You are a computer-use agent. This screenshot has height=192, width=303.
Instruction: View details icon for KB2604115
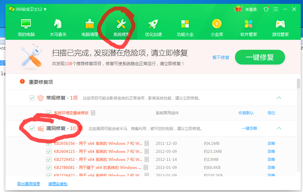[147, 151]
